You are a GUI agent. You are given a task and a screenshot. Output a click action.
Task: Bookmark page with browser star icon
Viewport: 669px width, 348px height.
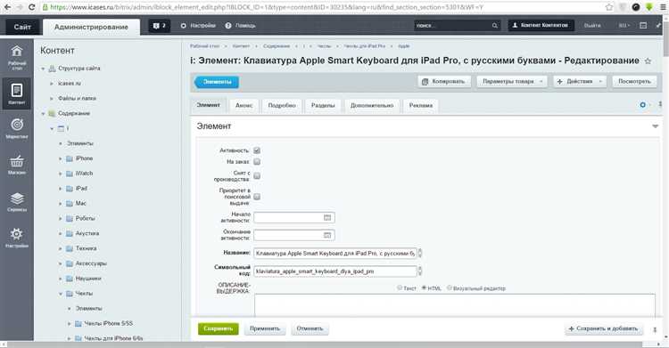pyautogui.click(x=609, y=7)
